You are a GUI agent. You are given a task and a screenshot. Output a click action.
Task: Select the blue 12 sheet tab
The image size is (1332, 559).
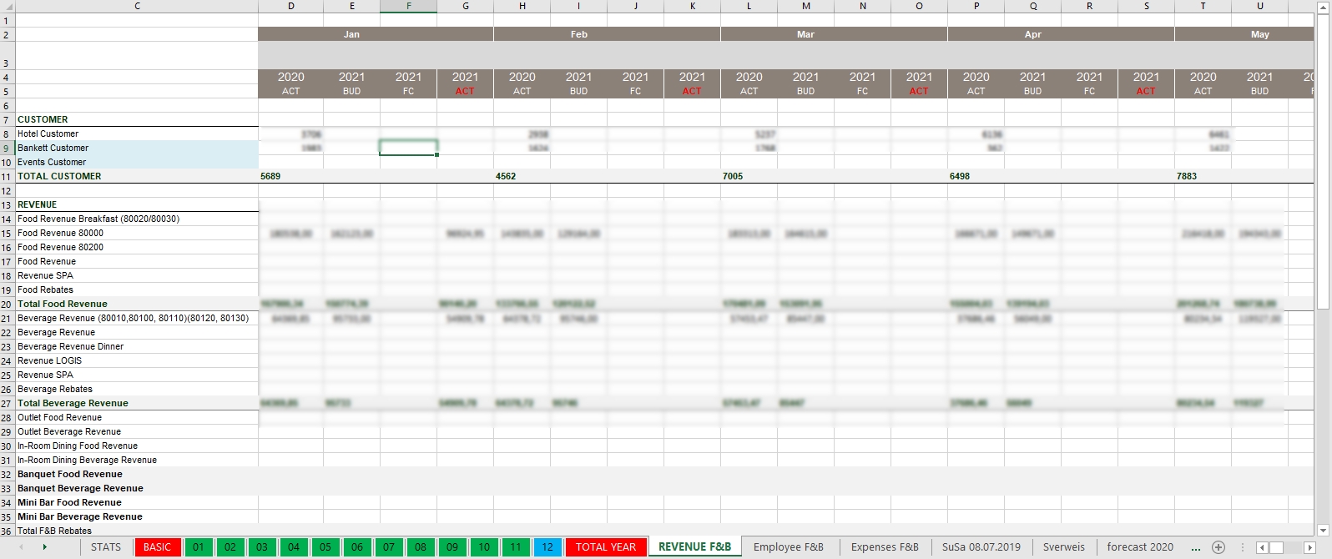[x=547, y=547]
